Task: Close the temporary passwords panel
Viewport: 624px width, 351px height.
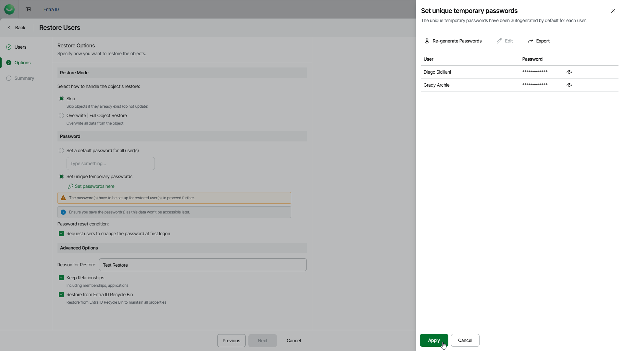Action: [613, 11]
